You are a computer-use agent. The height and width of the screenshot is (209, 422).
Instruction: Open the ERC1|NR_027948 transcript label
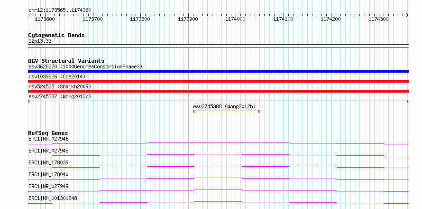[48, 151]
